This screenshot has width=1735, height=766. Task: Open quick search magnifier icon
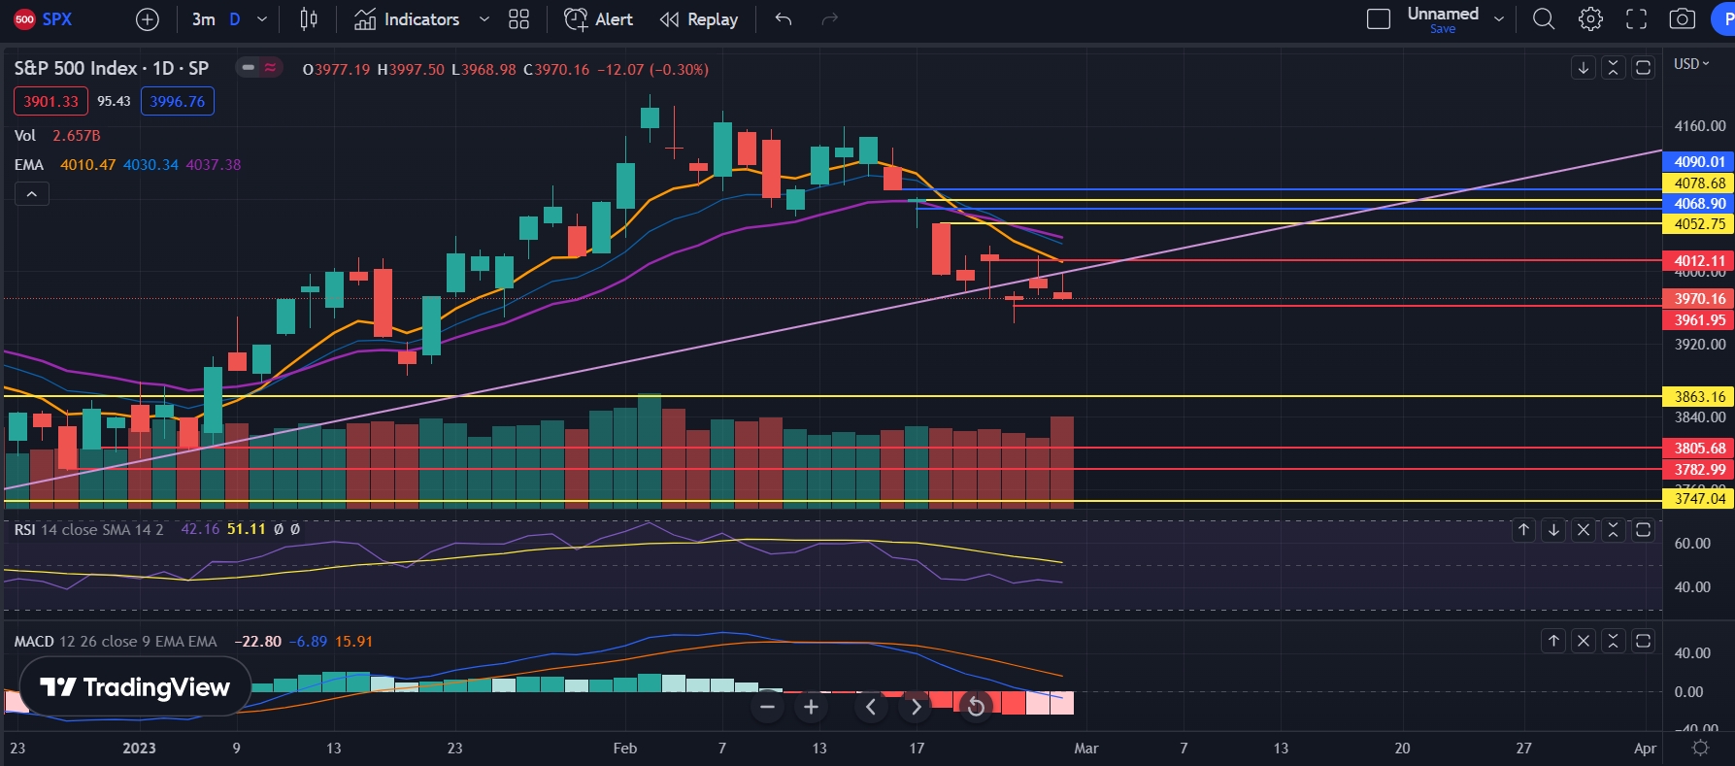pyautogui.click(x=1544, y=19)
